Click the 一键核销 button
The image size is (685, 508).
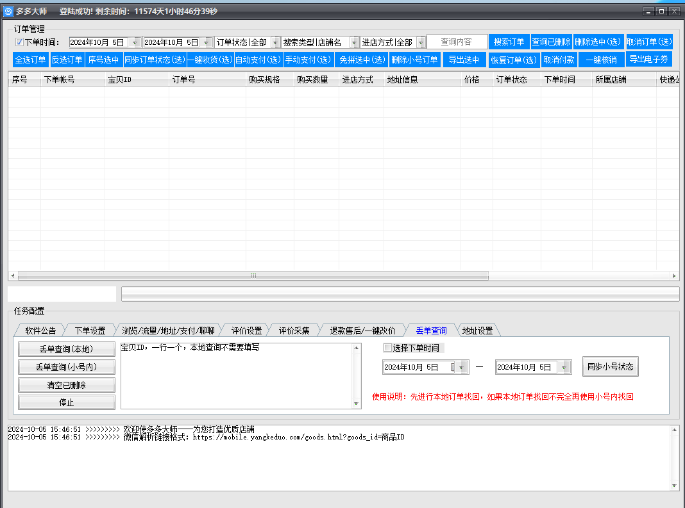point(601,60)
